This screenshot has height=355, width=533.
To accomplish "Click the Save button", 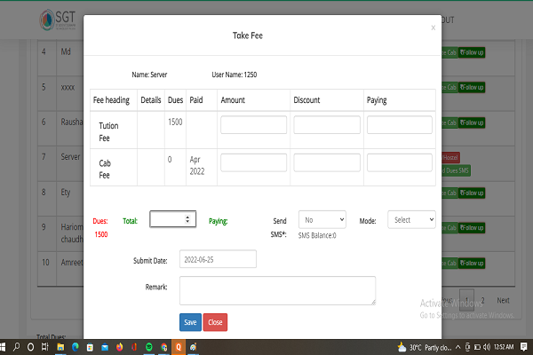I will 189,322.
